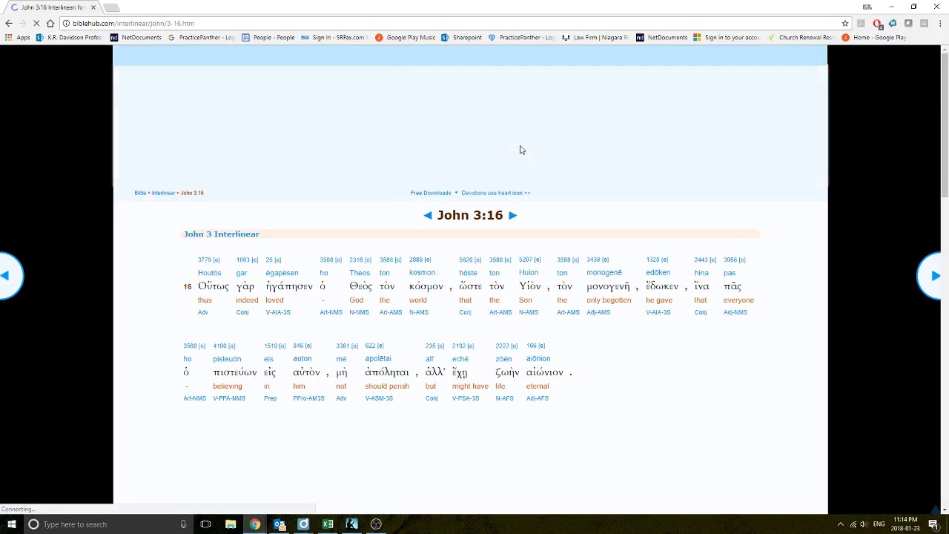Click the English gloss 'everyone'
949x534 pixels.
[738, 300]
